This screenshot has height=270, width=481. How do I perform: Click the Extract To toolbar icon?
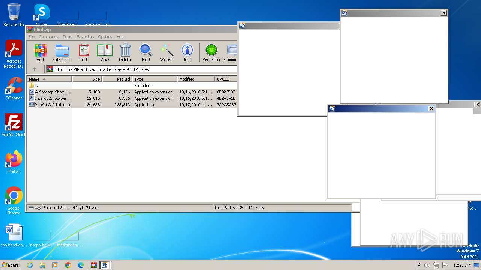point(62,52)
